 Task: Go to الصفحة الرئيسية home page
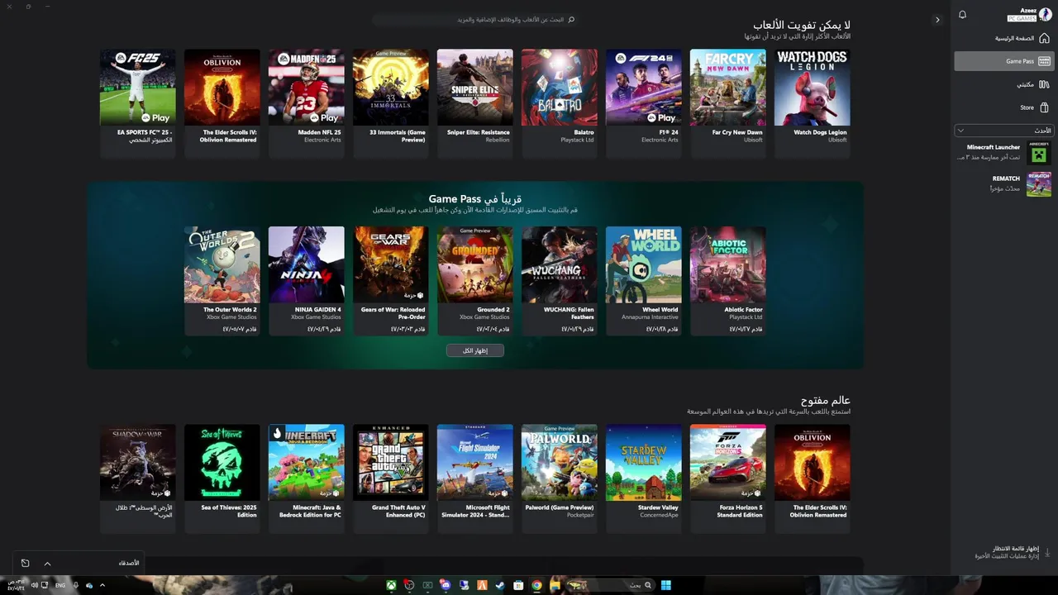1003,38
